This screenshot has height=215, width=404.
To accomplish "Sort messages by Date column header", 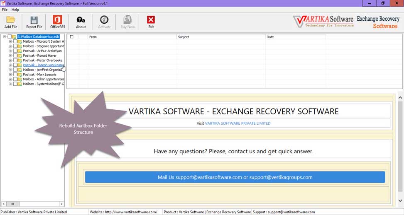I will tap(296, 37).
